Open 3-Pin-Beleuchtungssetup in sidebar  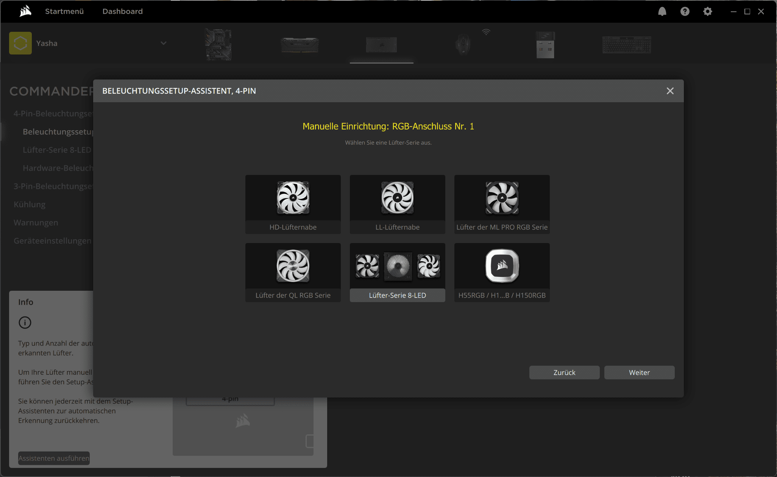(x=53, y=186)
